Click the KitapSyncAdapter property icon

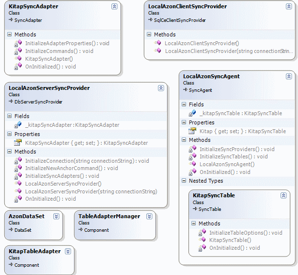click(x=18, y=143)
